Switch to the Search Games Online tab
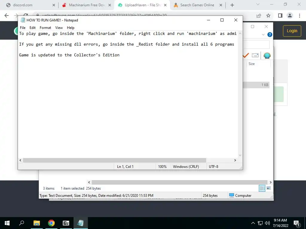This screenshot has height=229, width=306. pos(197,5)
